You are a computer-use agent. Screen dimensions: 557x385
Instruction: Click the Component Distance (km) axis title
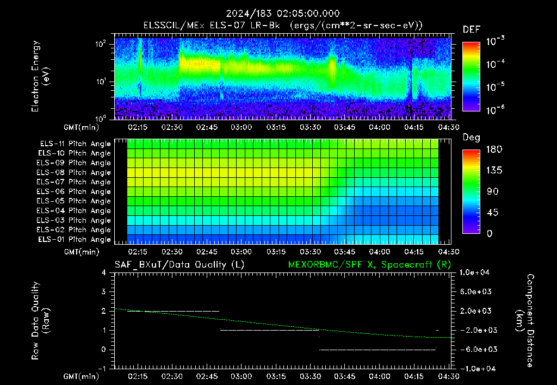(525, 321)
